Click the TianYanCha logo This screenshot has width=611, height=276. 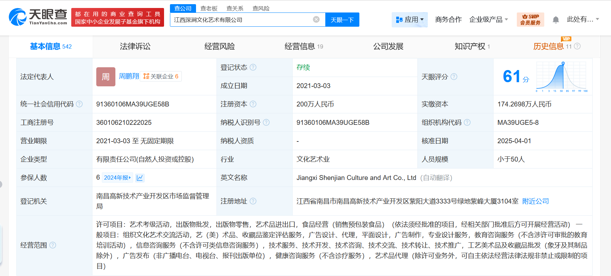coord(38,17)
